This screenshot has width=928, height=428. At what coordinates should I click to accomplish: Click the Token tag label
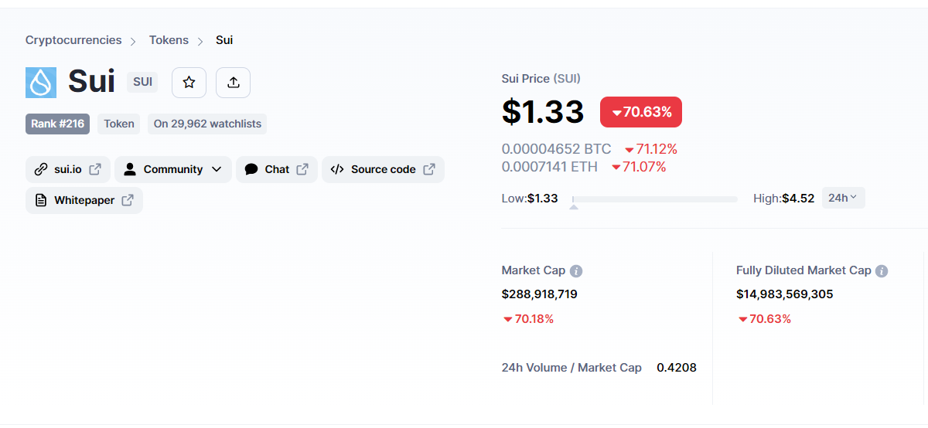click(119, 124)
